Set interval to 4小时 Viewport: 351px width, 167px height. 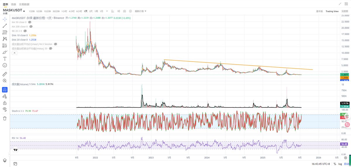(72, 11)
